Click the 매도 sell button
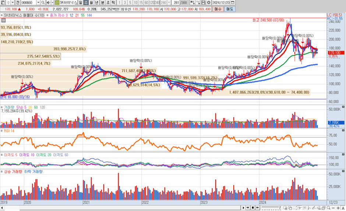Screen dimensions: 346x211 (x=230, y=8)
